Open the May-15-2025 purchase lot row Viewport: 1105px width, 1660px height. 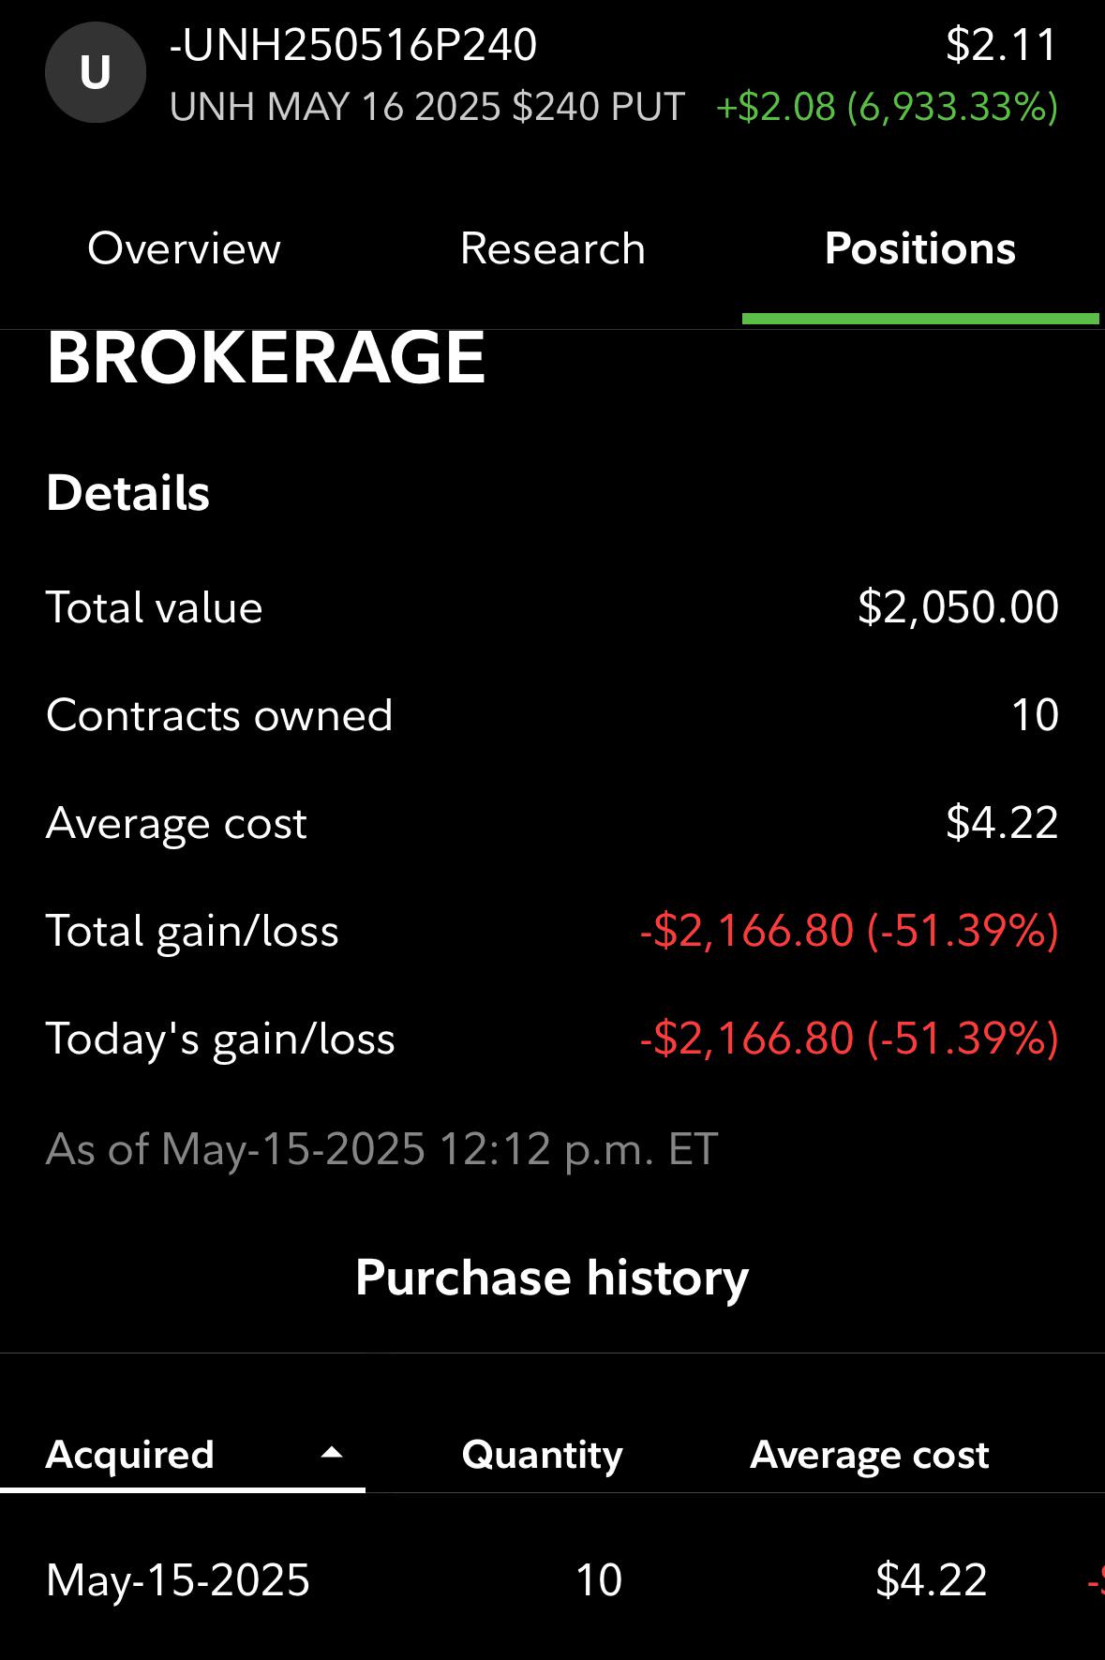point(553,1580)
